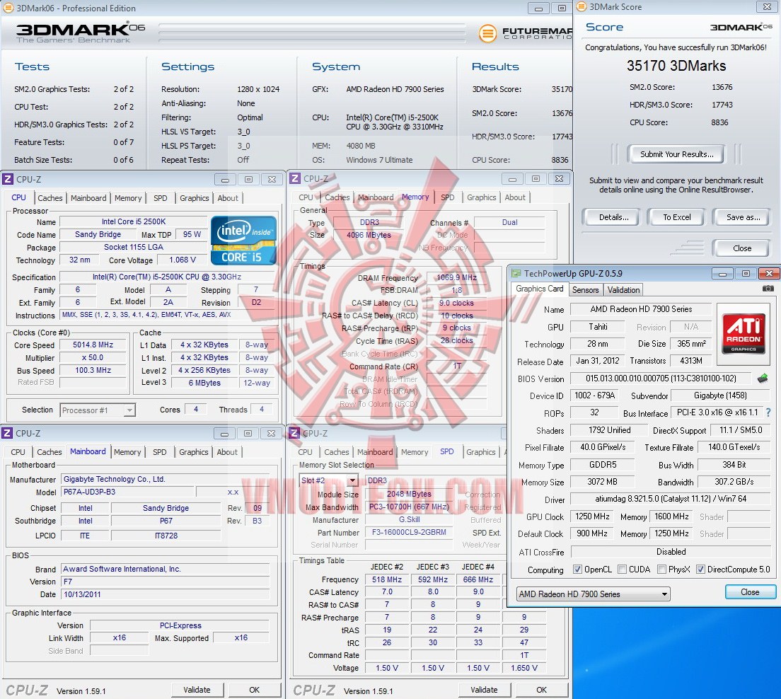Click the Intel Core i5 logo badge
Screen dimensions: 781x699
pyautogui.click(x=243, y=240)
